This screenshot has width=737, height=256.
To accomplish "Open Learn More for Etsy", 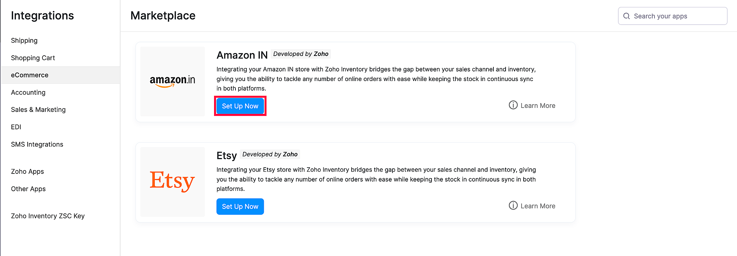I will (538, 206).
